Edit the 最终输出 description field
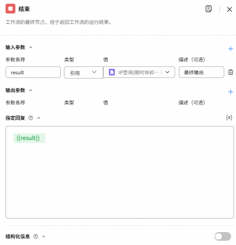The height and width of the screenshot is (245, 236). pyautogui.click(x=202, y=72)
